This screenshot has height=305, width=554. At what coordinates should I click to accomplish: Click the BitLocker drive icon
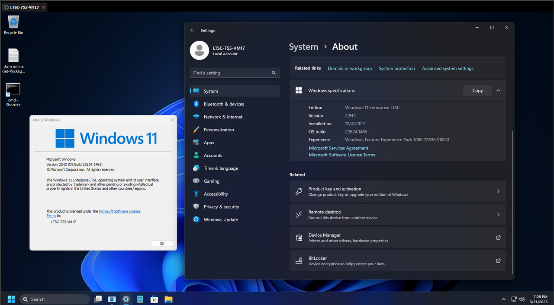coord(299,261)
